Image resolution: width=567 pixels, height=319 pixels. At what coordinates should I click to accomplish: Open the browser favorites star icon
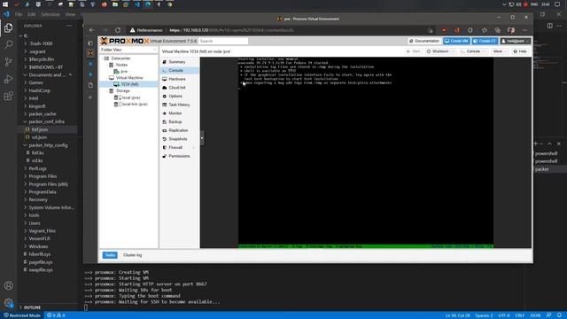click(x=485, y=30)
